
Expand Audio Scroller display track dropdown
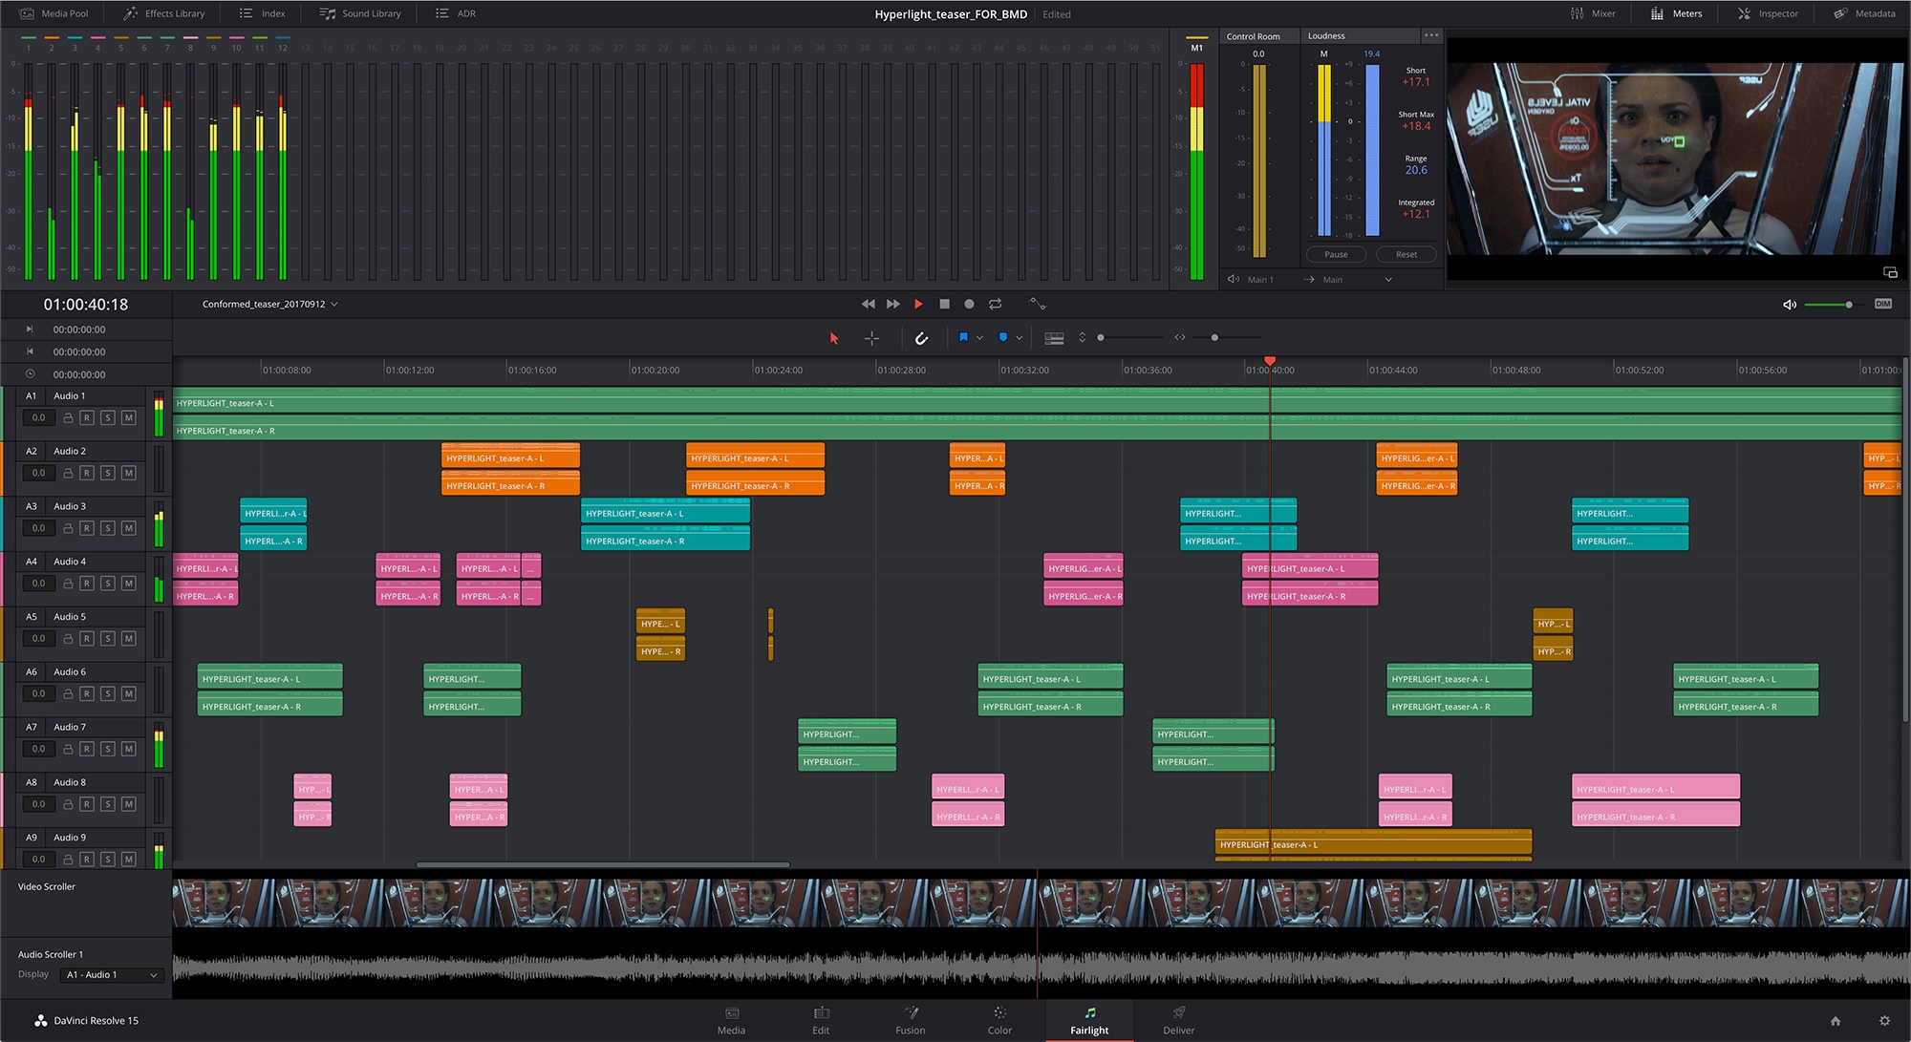coord(153,975)
